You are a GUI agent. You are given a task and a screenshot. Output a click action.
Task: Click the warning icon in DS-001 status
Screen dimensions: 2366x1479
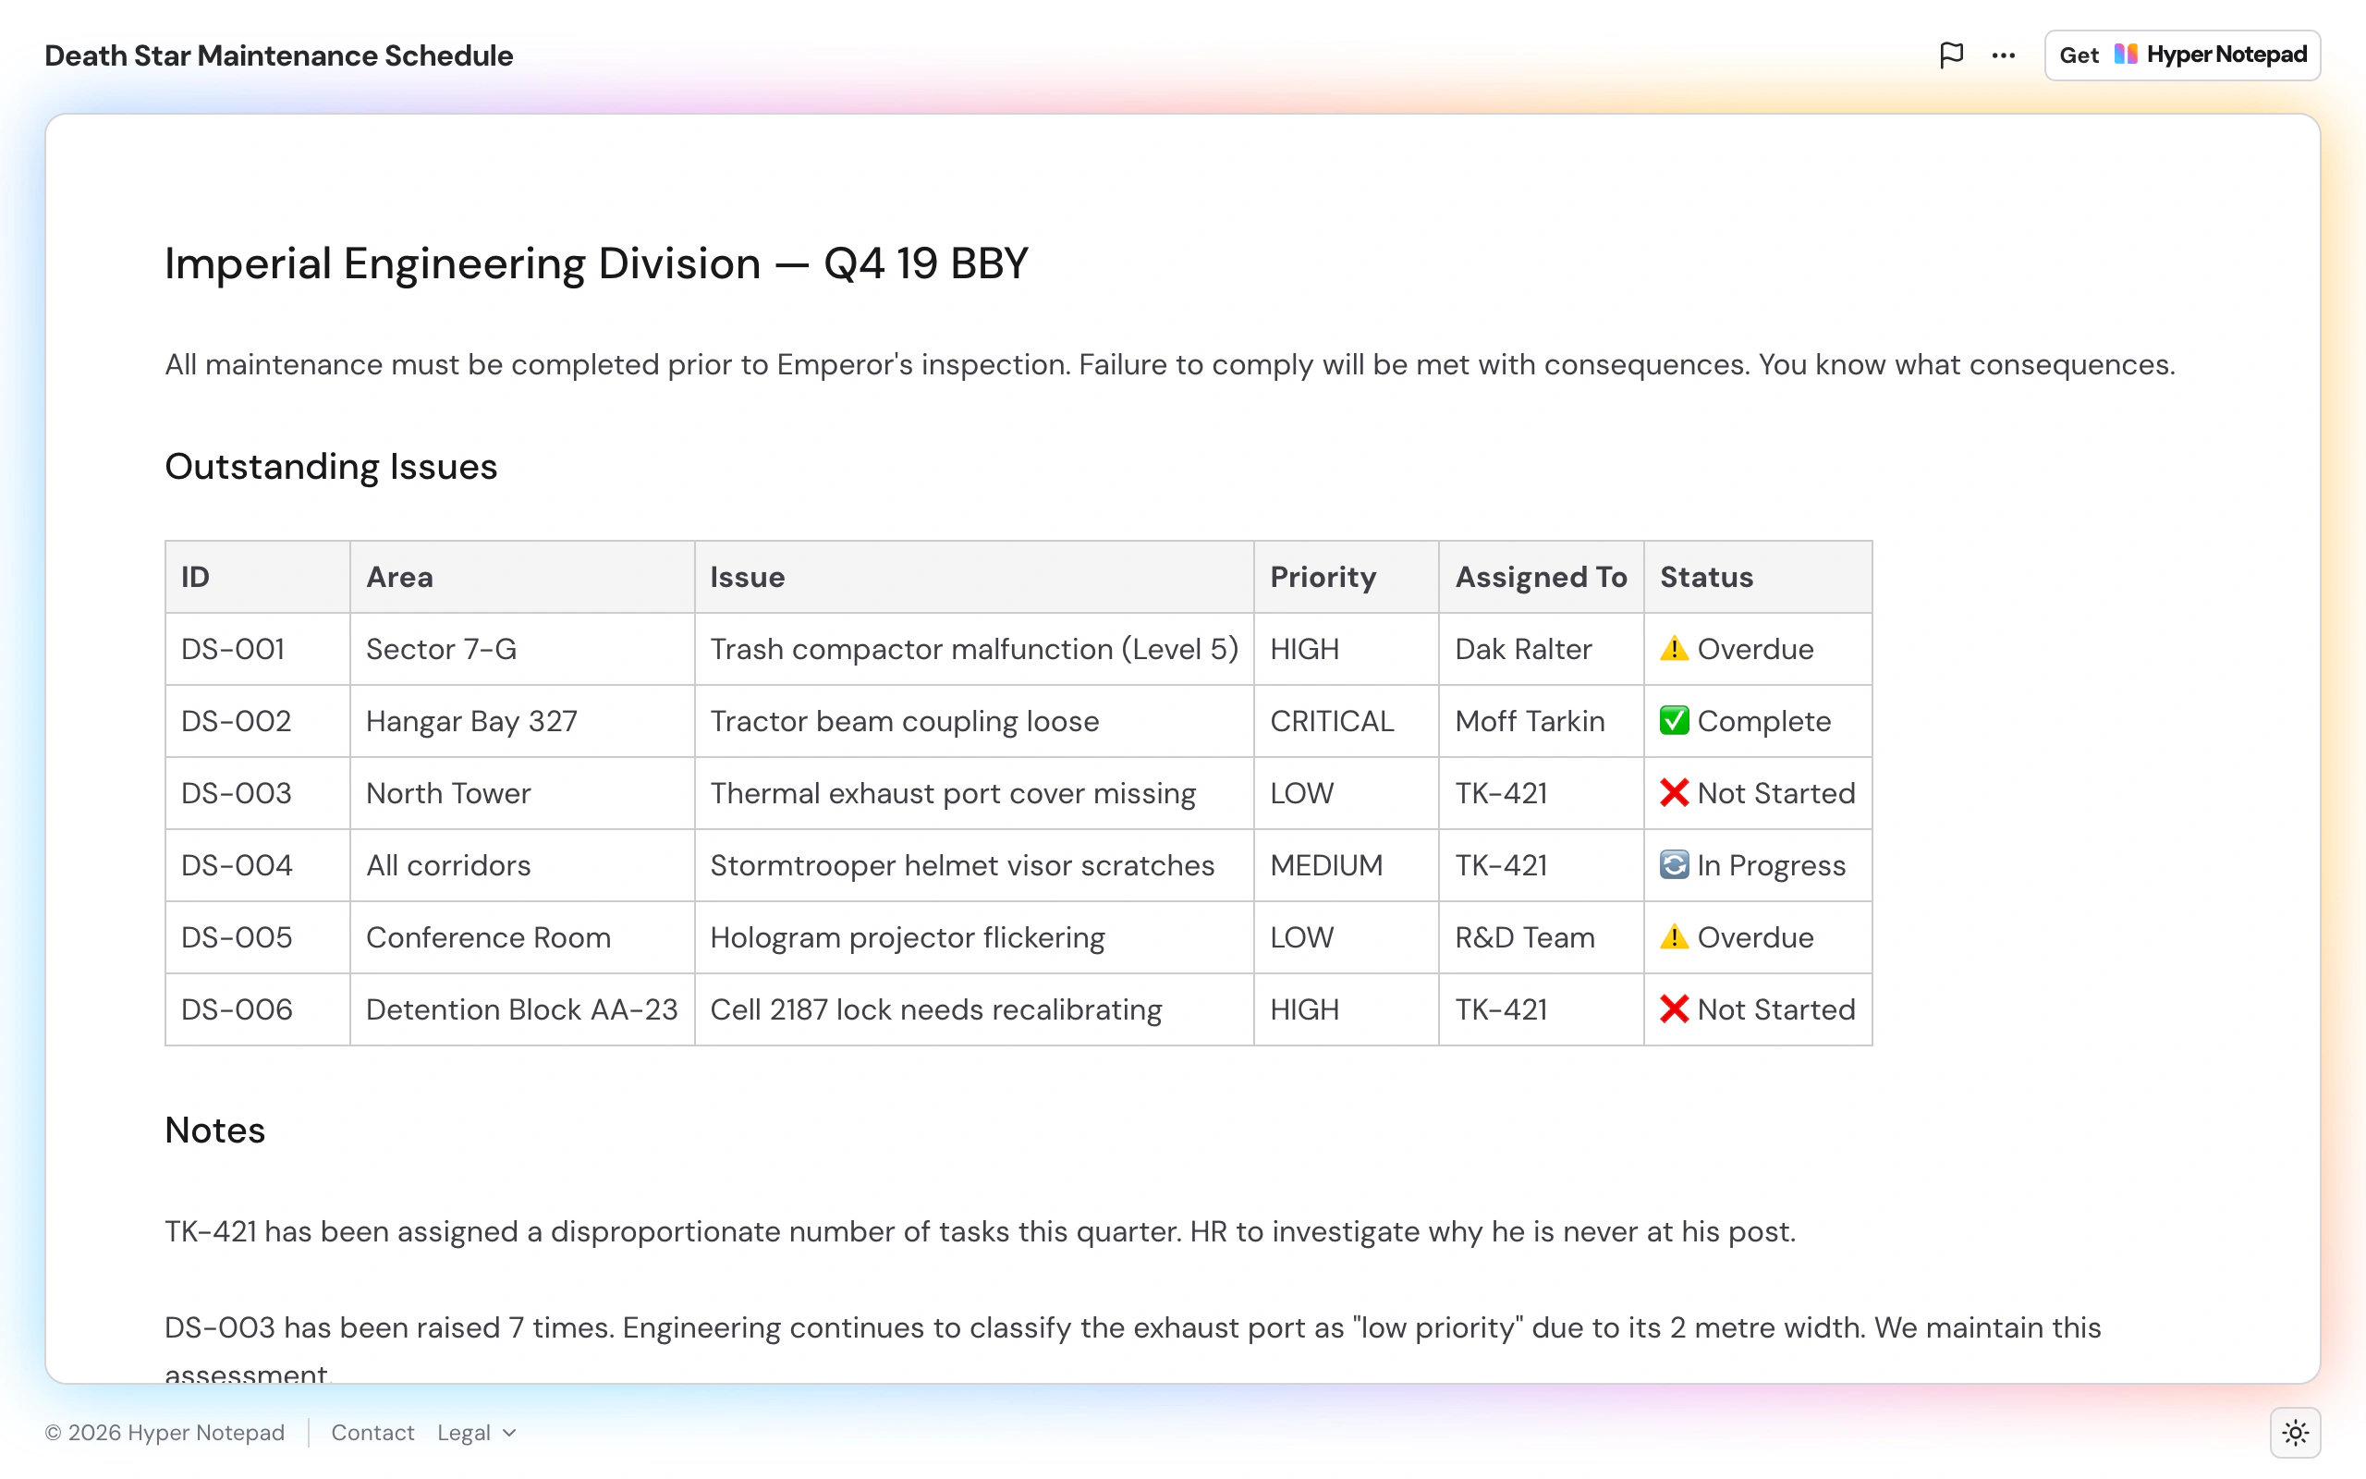click(x=1674, y=649)
